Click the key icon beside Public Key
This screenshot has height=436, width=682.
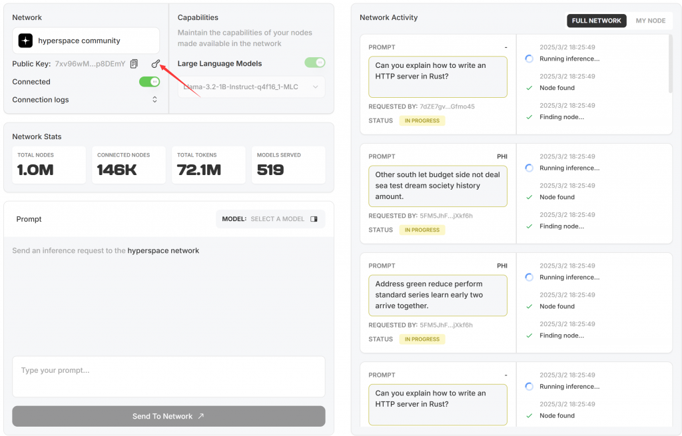[x=155, y=64]
